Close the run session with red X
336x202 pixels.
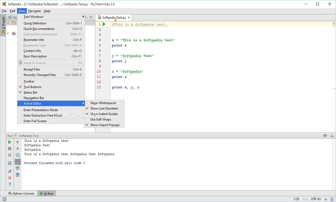point(10,178)
